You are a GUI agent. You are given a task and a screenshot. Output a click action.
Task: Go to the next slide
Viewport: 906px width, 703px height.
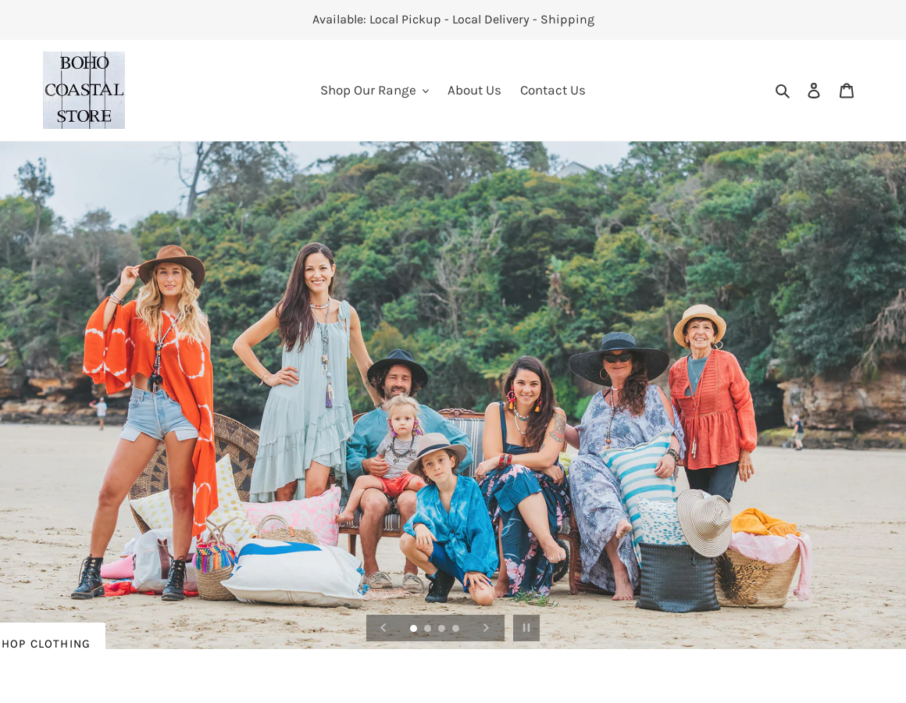[x=486, y=628]
